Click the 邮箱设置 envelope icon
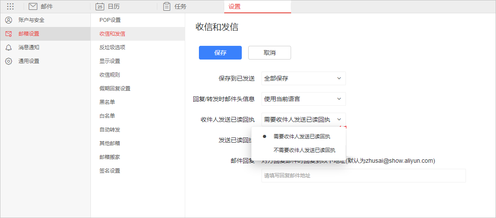 (x=9, y=34)
